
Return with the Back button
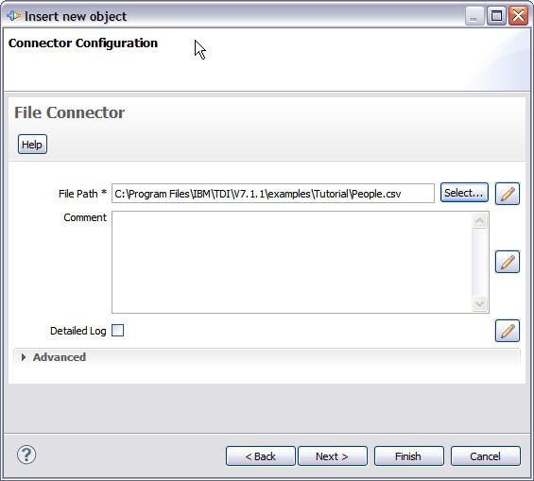point(261,455)
